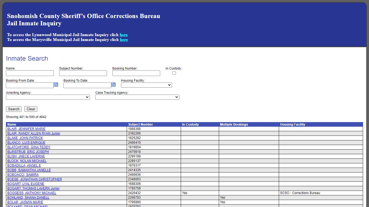Open record for BOGART, LYAL EUGENE

click(26, 184)
